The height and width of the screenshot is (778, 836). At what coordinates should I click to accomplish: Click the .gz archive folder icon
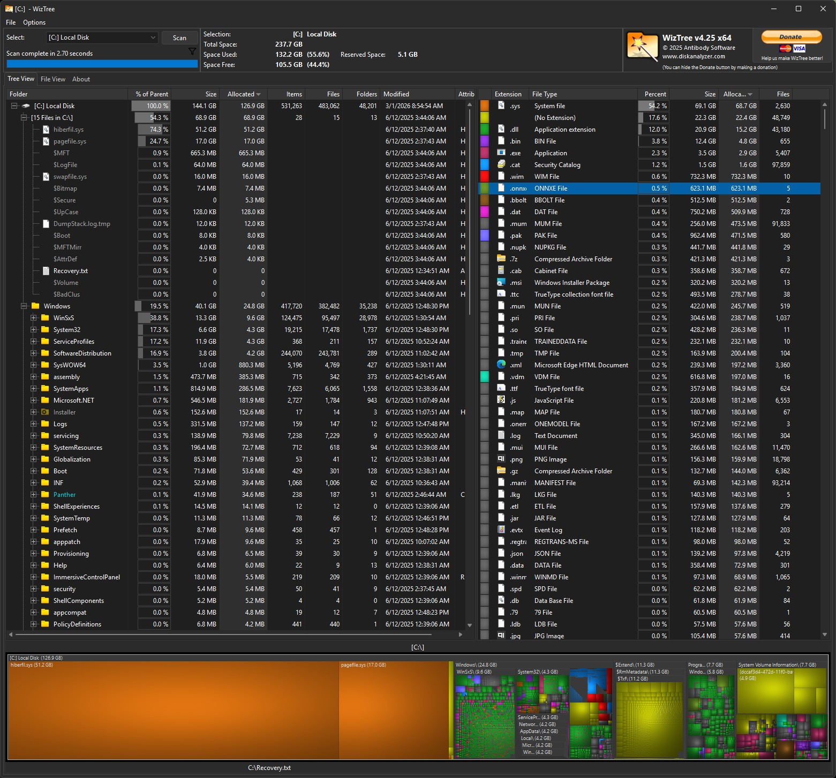pos(501,471)
